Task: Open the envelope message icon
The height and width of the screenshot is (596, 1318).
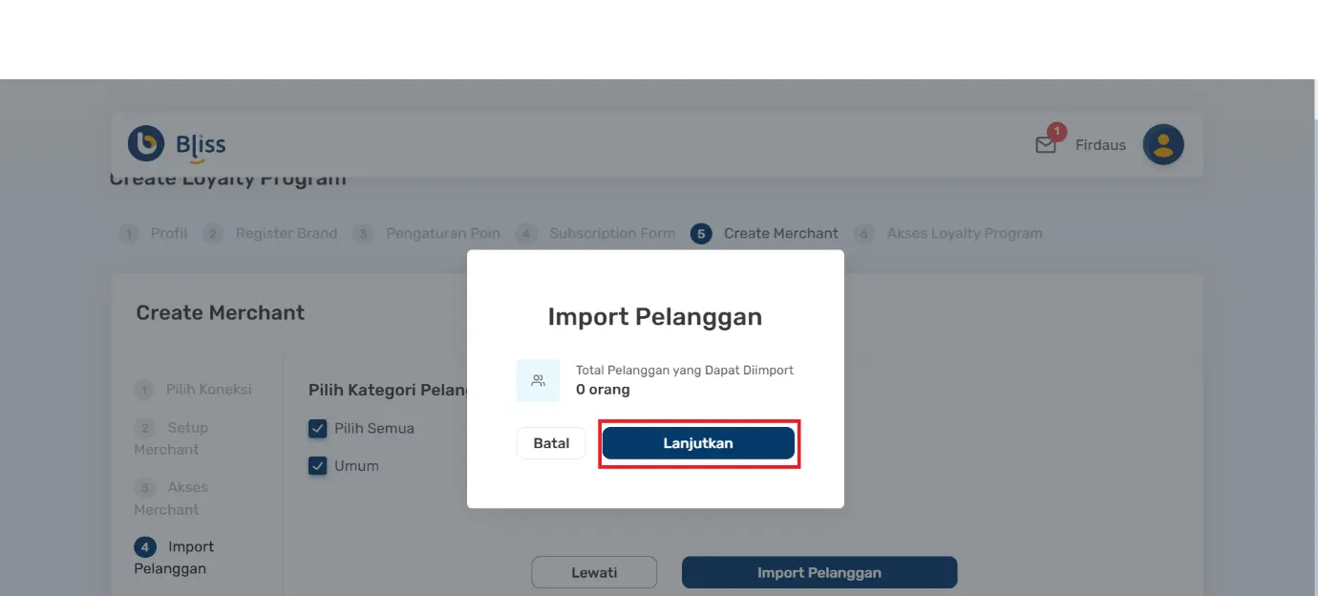Action: 1045,145
